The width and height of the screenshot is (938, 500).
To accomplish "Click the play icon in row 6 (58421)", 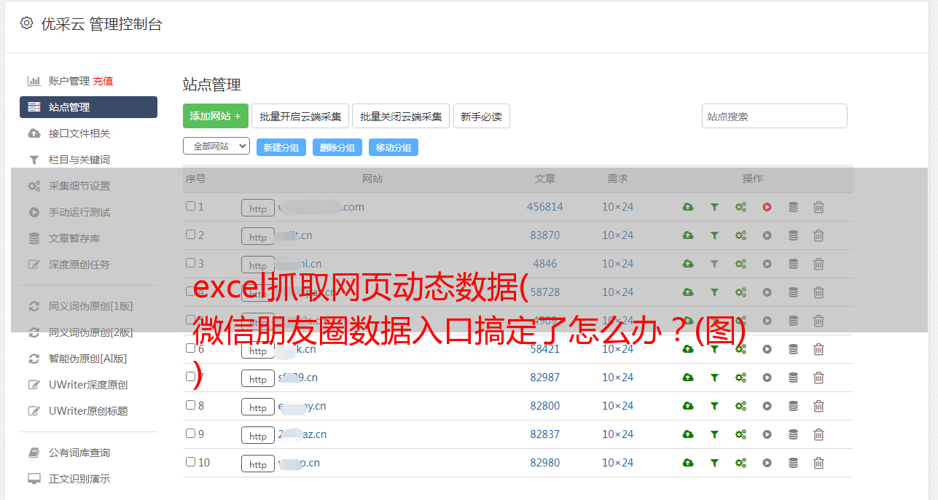I will point(767,349).
